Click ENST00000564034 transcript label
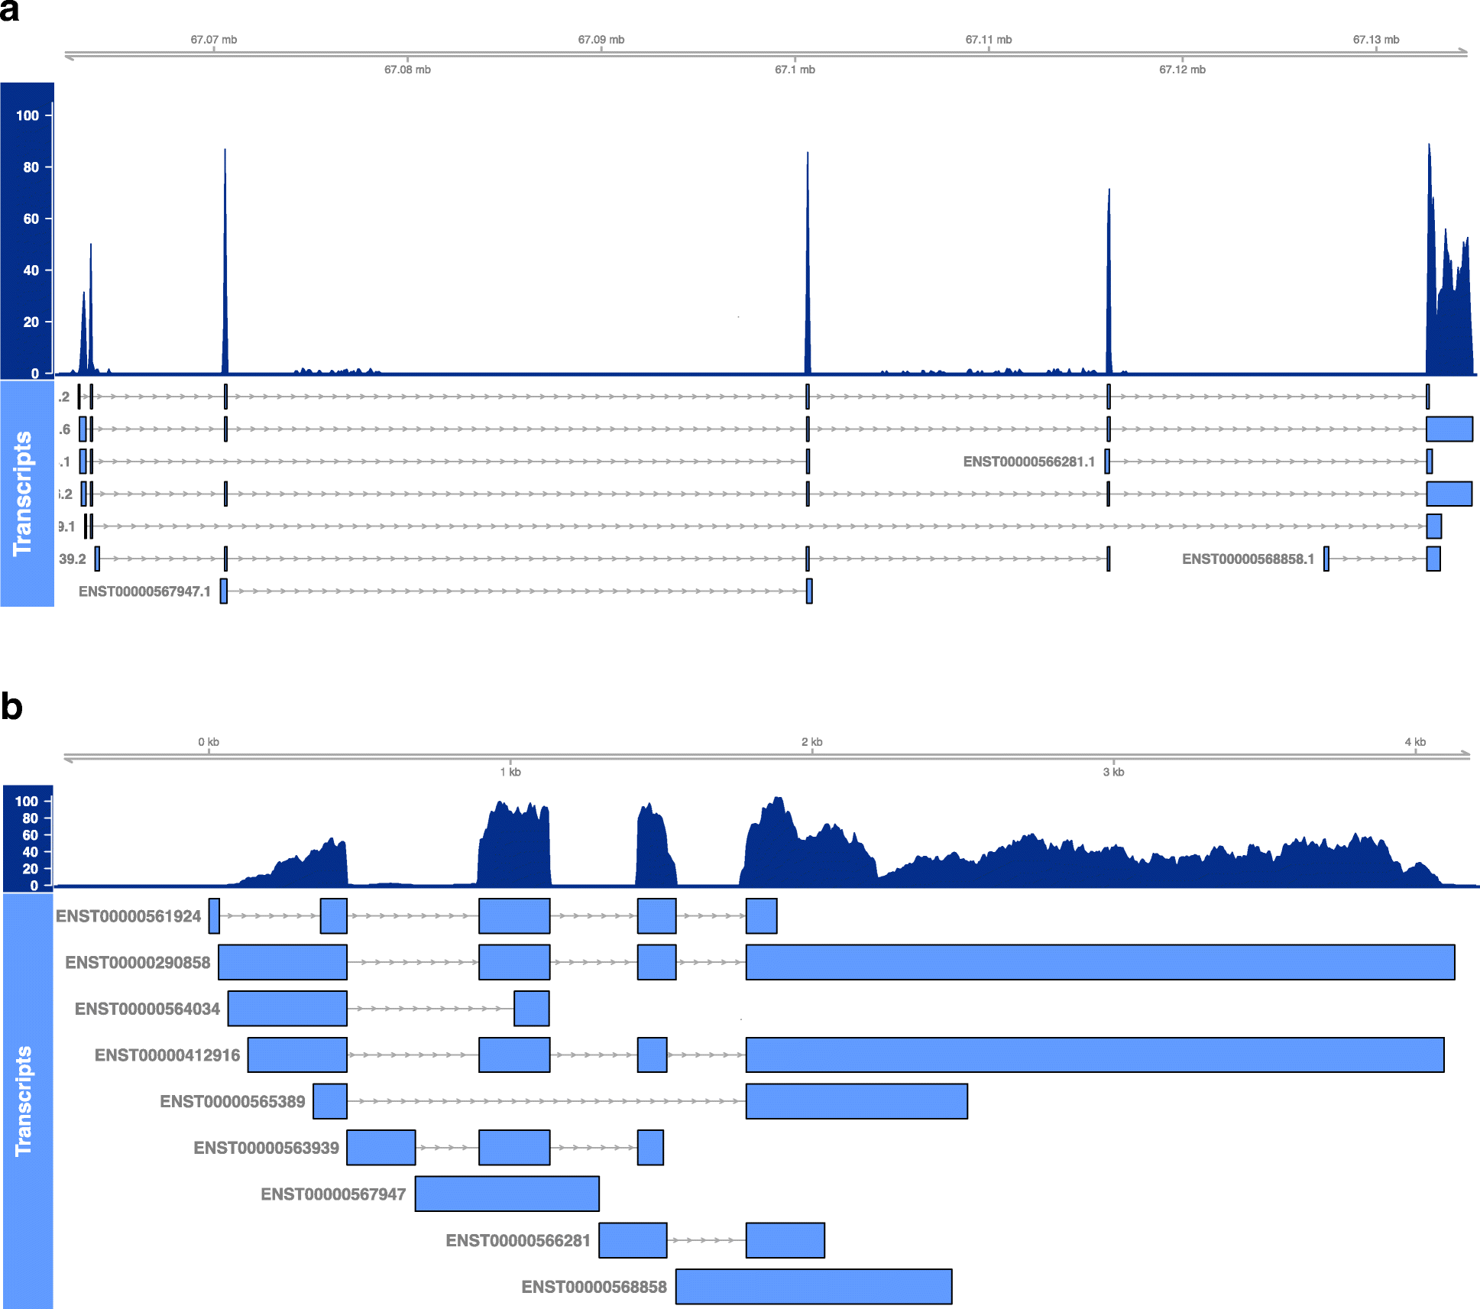The height and width of the screenshot is (1309, 1480). click(x=147, y=1009)
